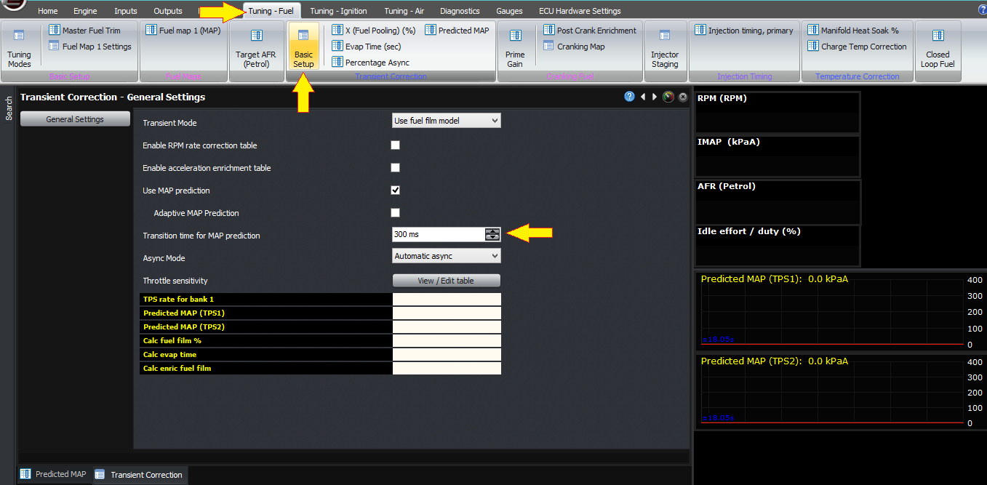The height and width of the screenshot is (485, 987).
Task: Open Prime Gain
Action: [x=515, y=48]
